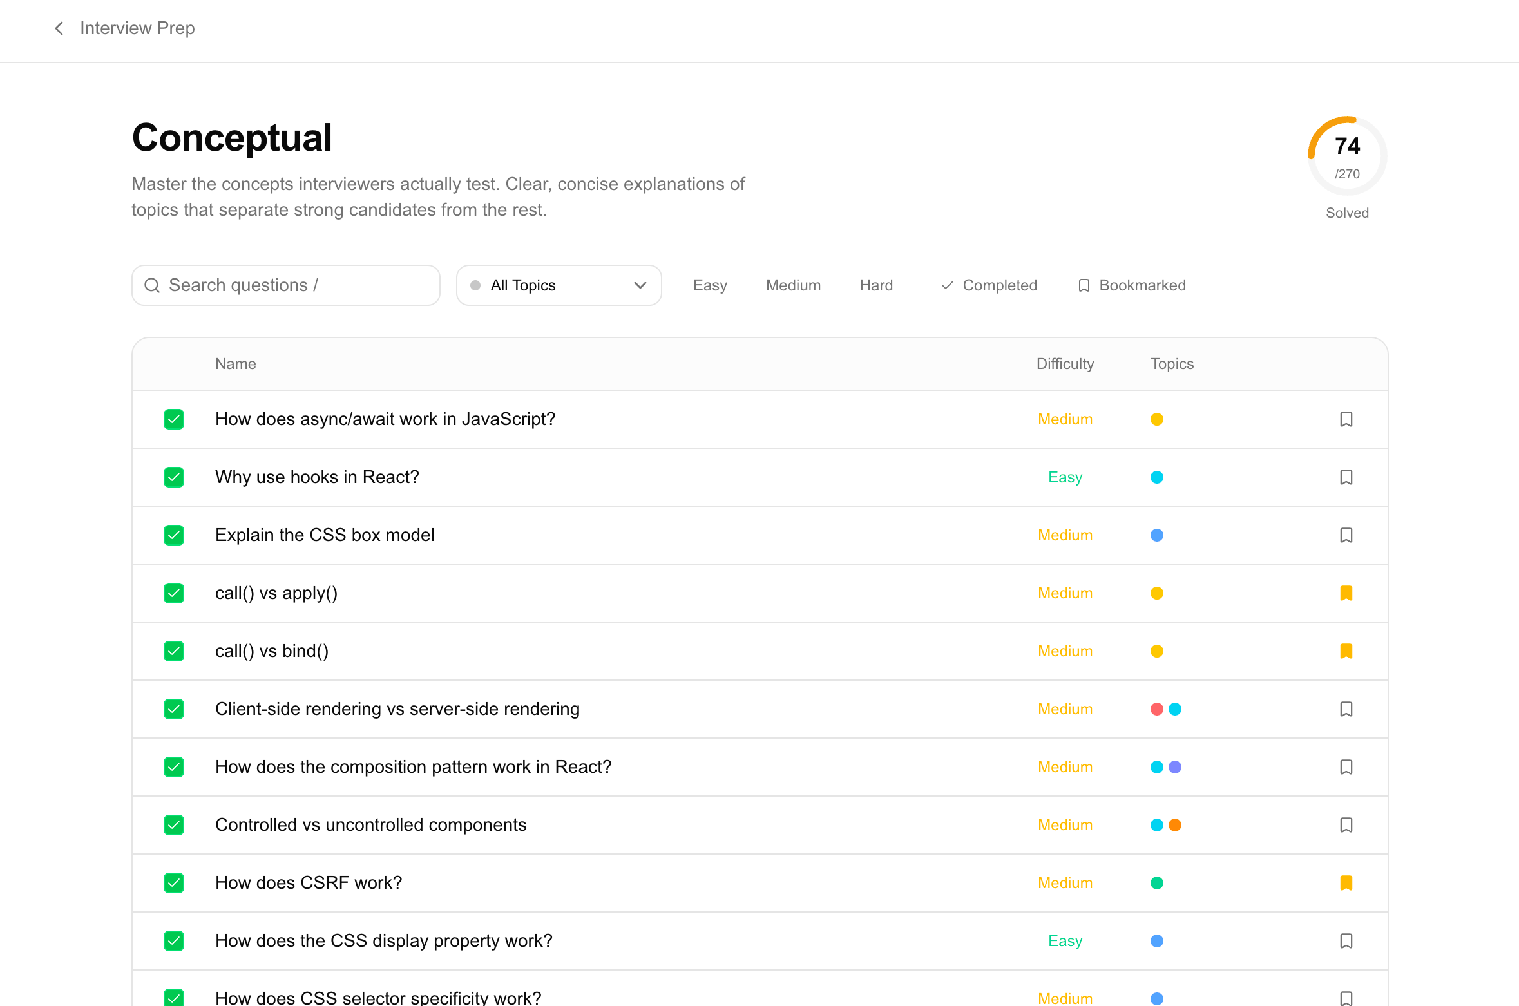Bookmark the React hooks question
Screen dimensions: 1519x1006
[x=1346, y=477]
